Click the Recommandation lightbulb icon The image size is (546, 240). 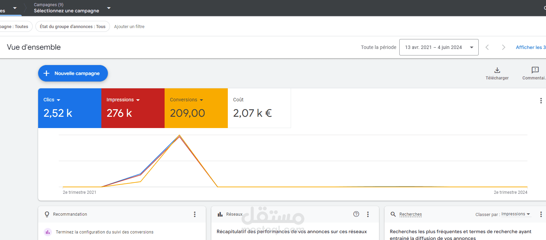47,214
